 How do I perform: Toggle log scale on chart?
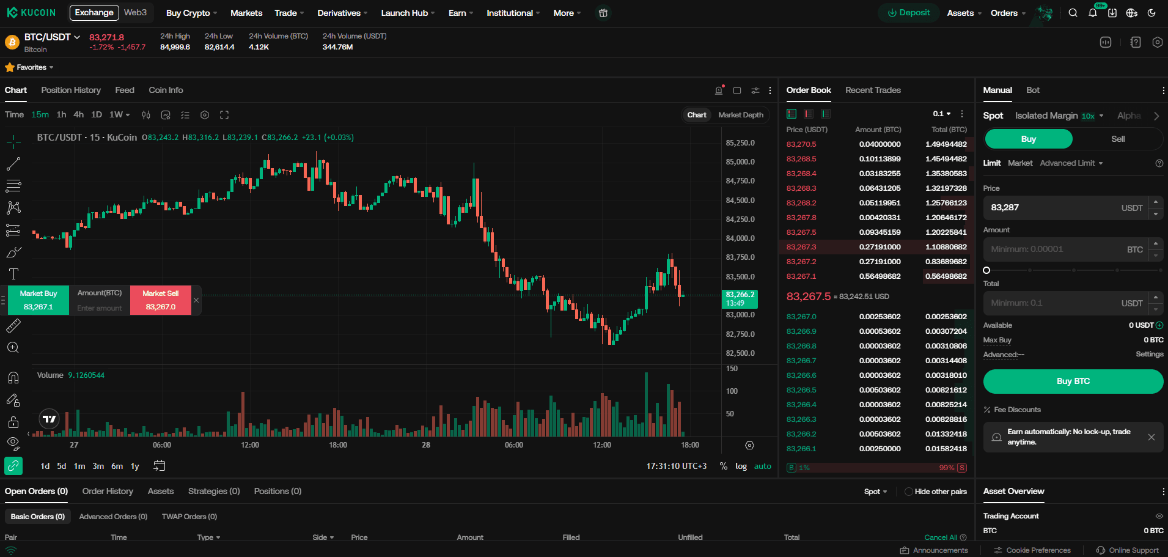click(x=741, y=466)
